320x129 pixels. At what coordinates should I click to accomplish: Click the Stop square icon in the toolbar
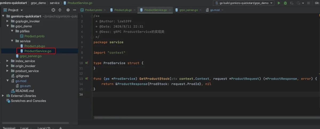tap(309, 3)
